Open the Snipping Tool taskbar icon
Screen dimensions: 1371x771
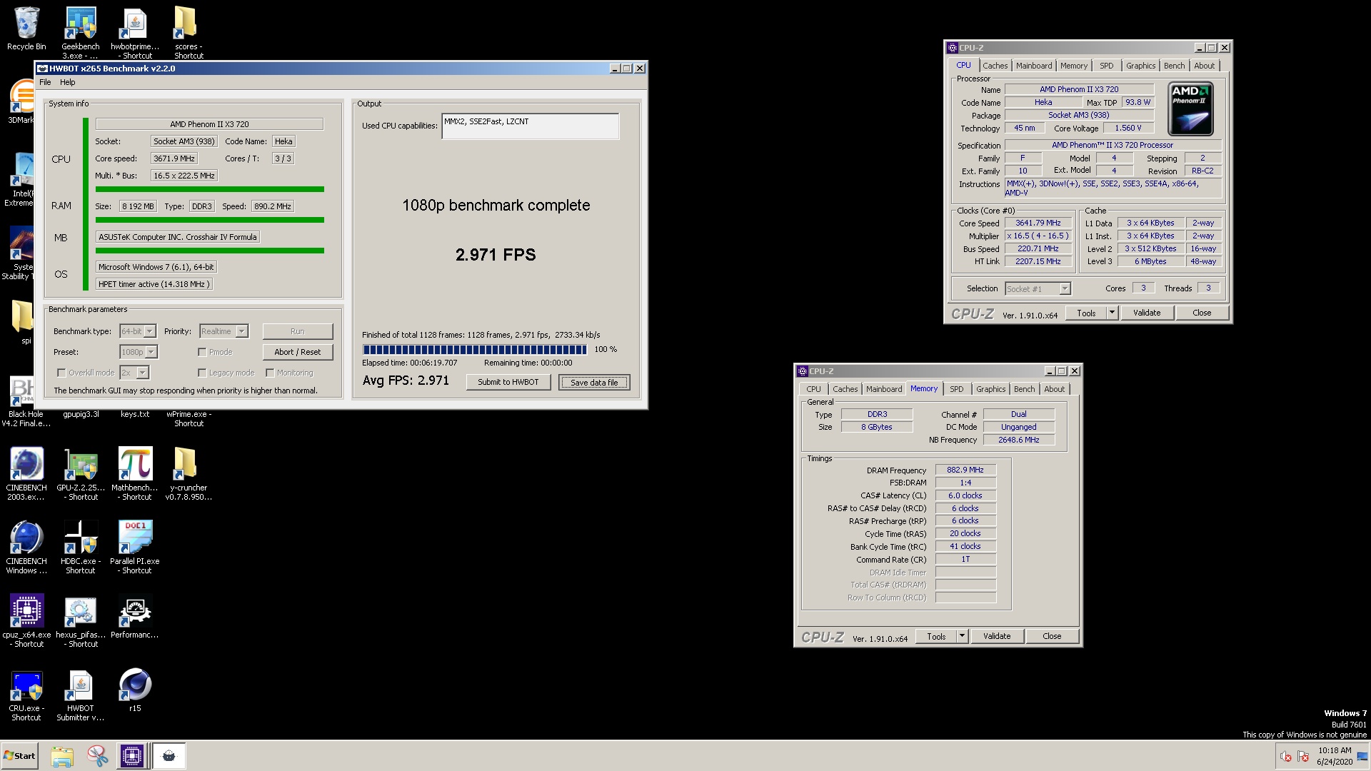(x=97, y=756)
